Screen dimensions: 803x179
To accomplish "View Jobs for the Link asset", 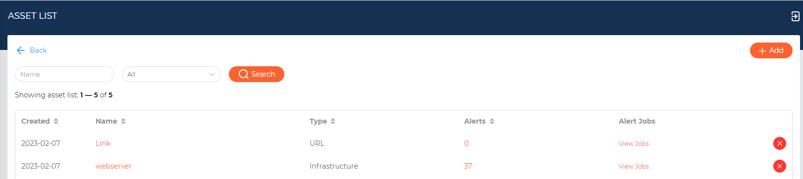I will click(634, 144).
